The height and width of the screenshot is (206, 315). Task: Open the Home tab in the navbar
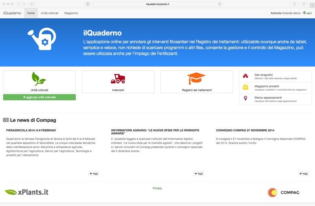(x=31, y=13)
